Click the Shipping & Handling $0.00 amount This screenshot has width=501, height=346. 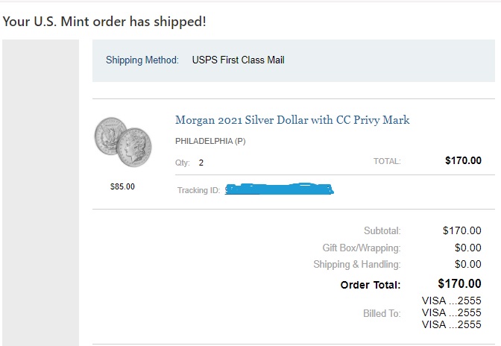[x=467, y=264]
